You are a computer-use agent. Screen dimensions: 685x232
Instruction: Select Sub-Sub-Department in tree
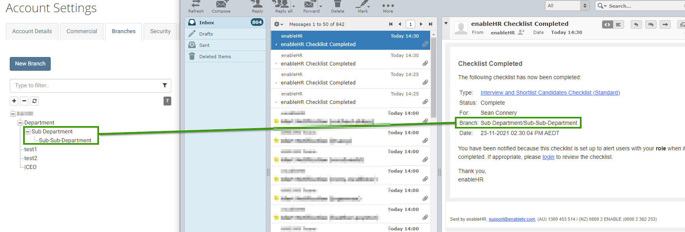65,140
